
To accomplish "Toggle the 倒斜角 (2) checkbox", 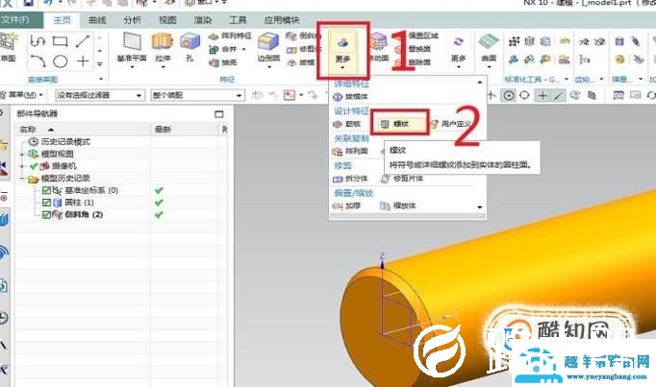I will click(x=46, y=215).
